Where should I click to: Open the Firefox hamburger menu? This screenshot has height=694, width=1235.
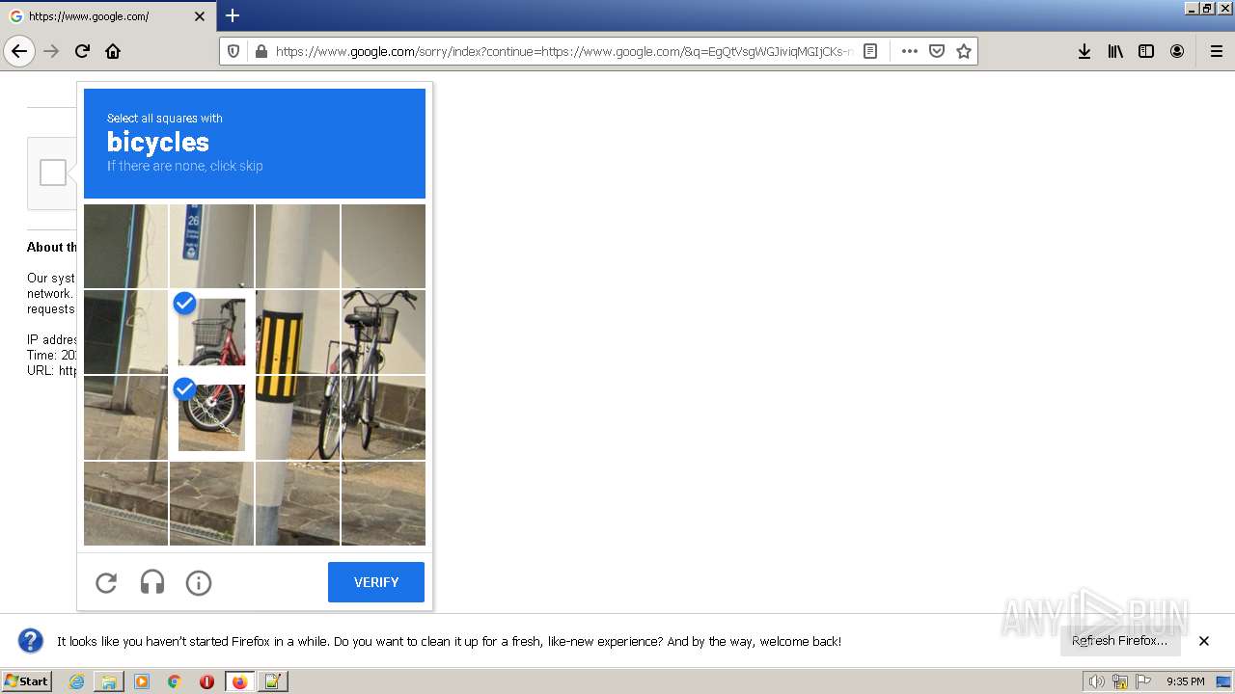point(1216,51)
